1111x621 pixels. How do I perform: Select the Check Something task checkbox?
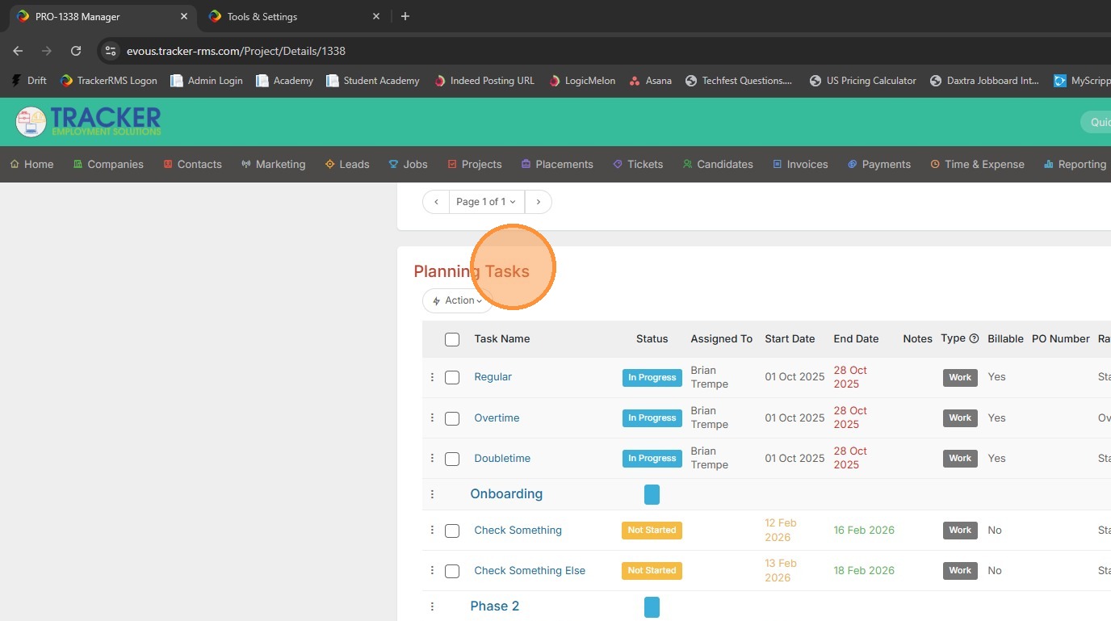coord(452,531)
